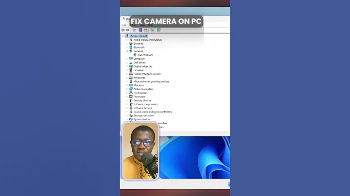Click the Monitors category icon
Screen dimensions: 350x196
coord(131,85)
